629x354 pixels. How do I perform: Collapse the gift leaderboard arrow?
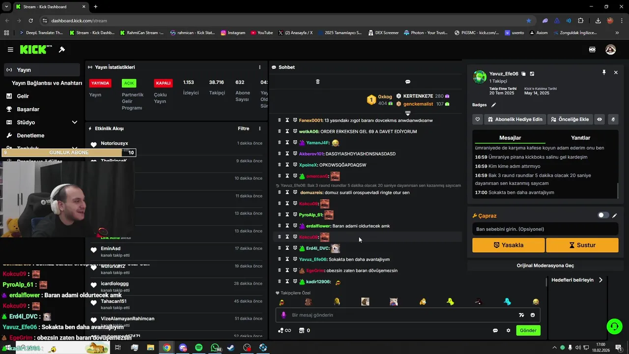coord(407,113)
